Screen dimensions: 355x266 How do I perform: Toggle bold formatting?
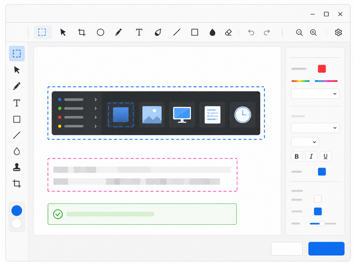click(x=296, y=156)
